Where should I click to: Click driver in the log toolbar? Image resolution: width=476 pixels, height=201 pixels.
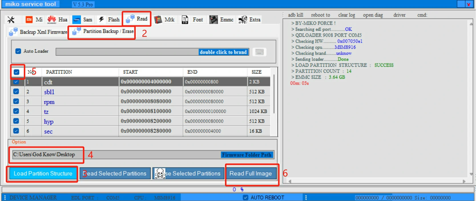(x=399, y=15)
